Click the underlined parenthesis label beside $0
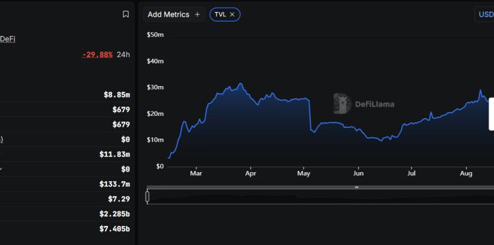This screenshot has height=245, width=494. pyautogui.click(x=1, y=139)
